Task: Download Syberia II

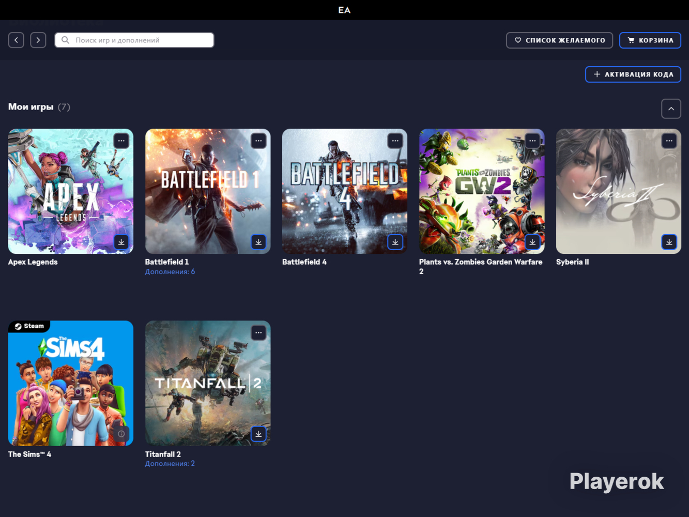Action: click(x=669, y=242)
